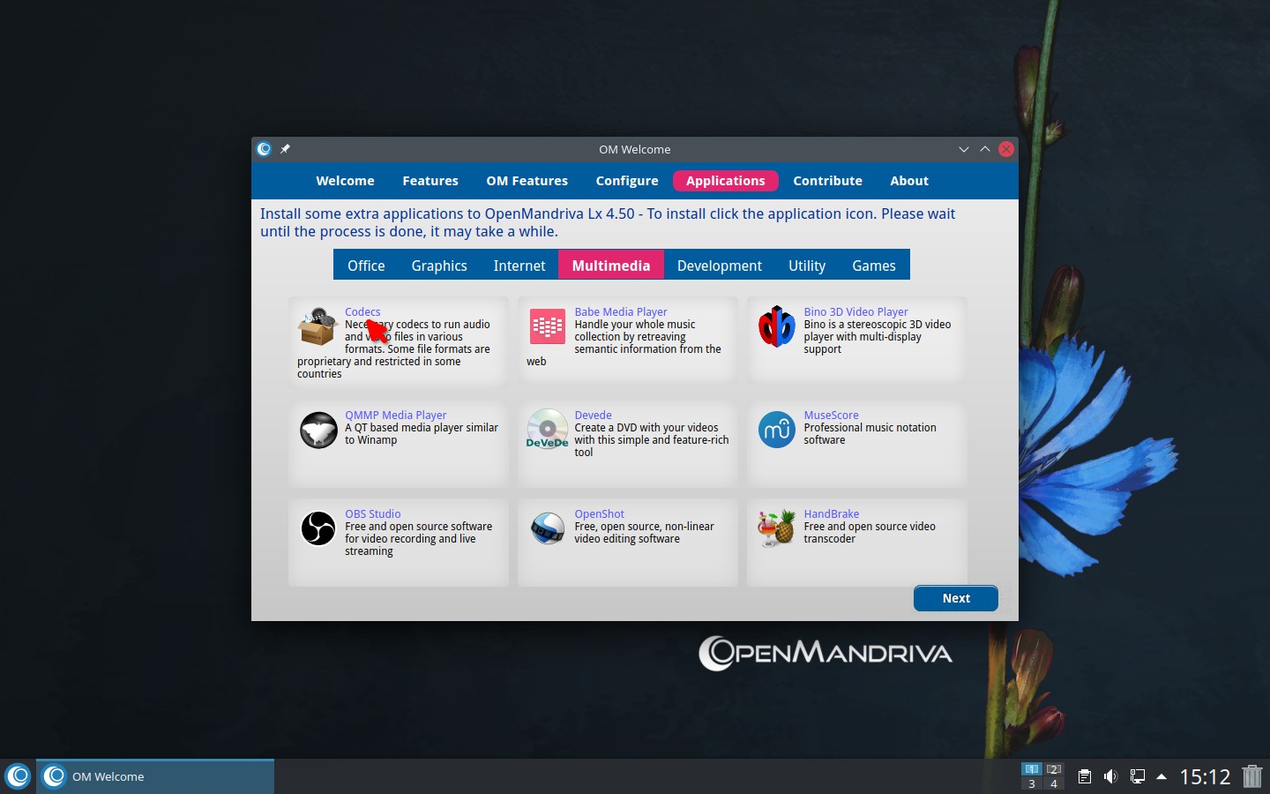
Task: Toggle the pin keep-above button on the titlebar
Action: pos(285,149)
